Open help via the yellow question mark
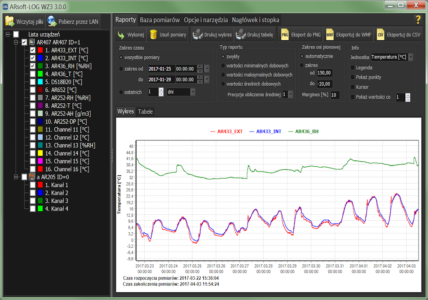The height and width of the screenshot is (300, 428). pyautogui.click(x=418, y=19)
